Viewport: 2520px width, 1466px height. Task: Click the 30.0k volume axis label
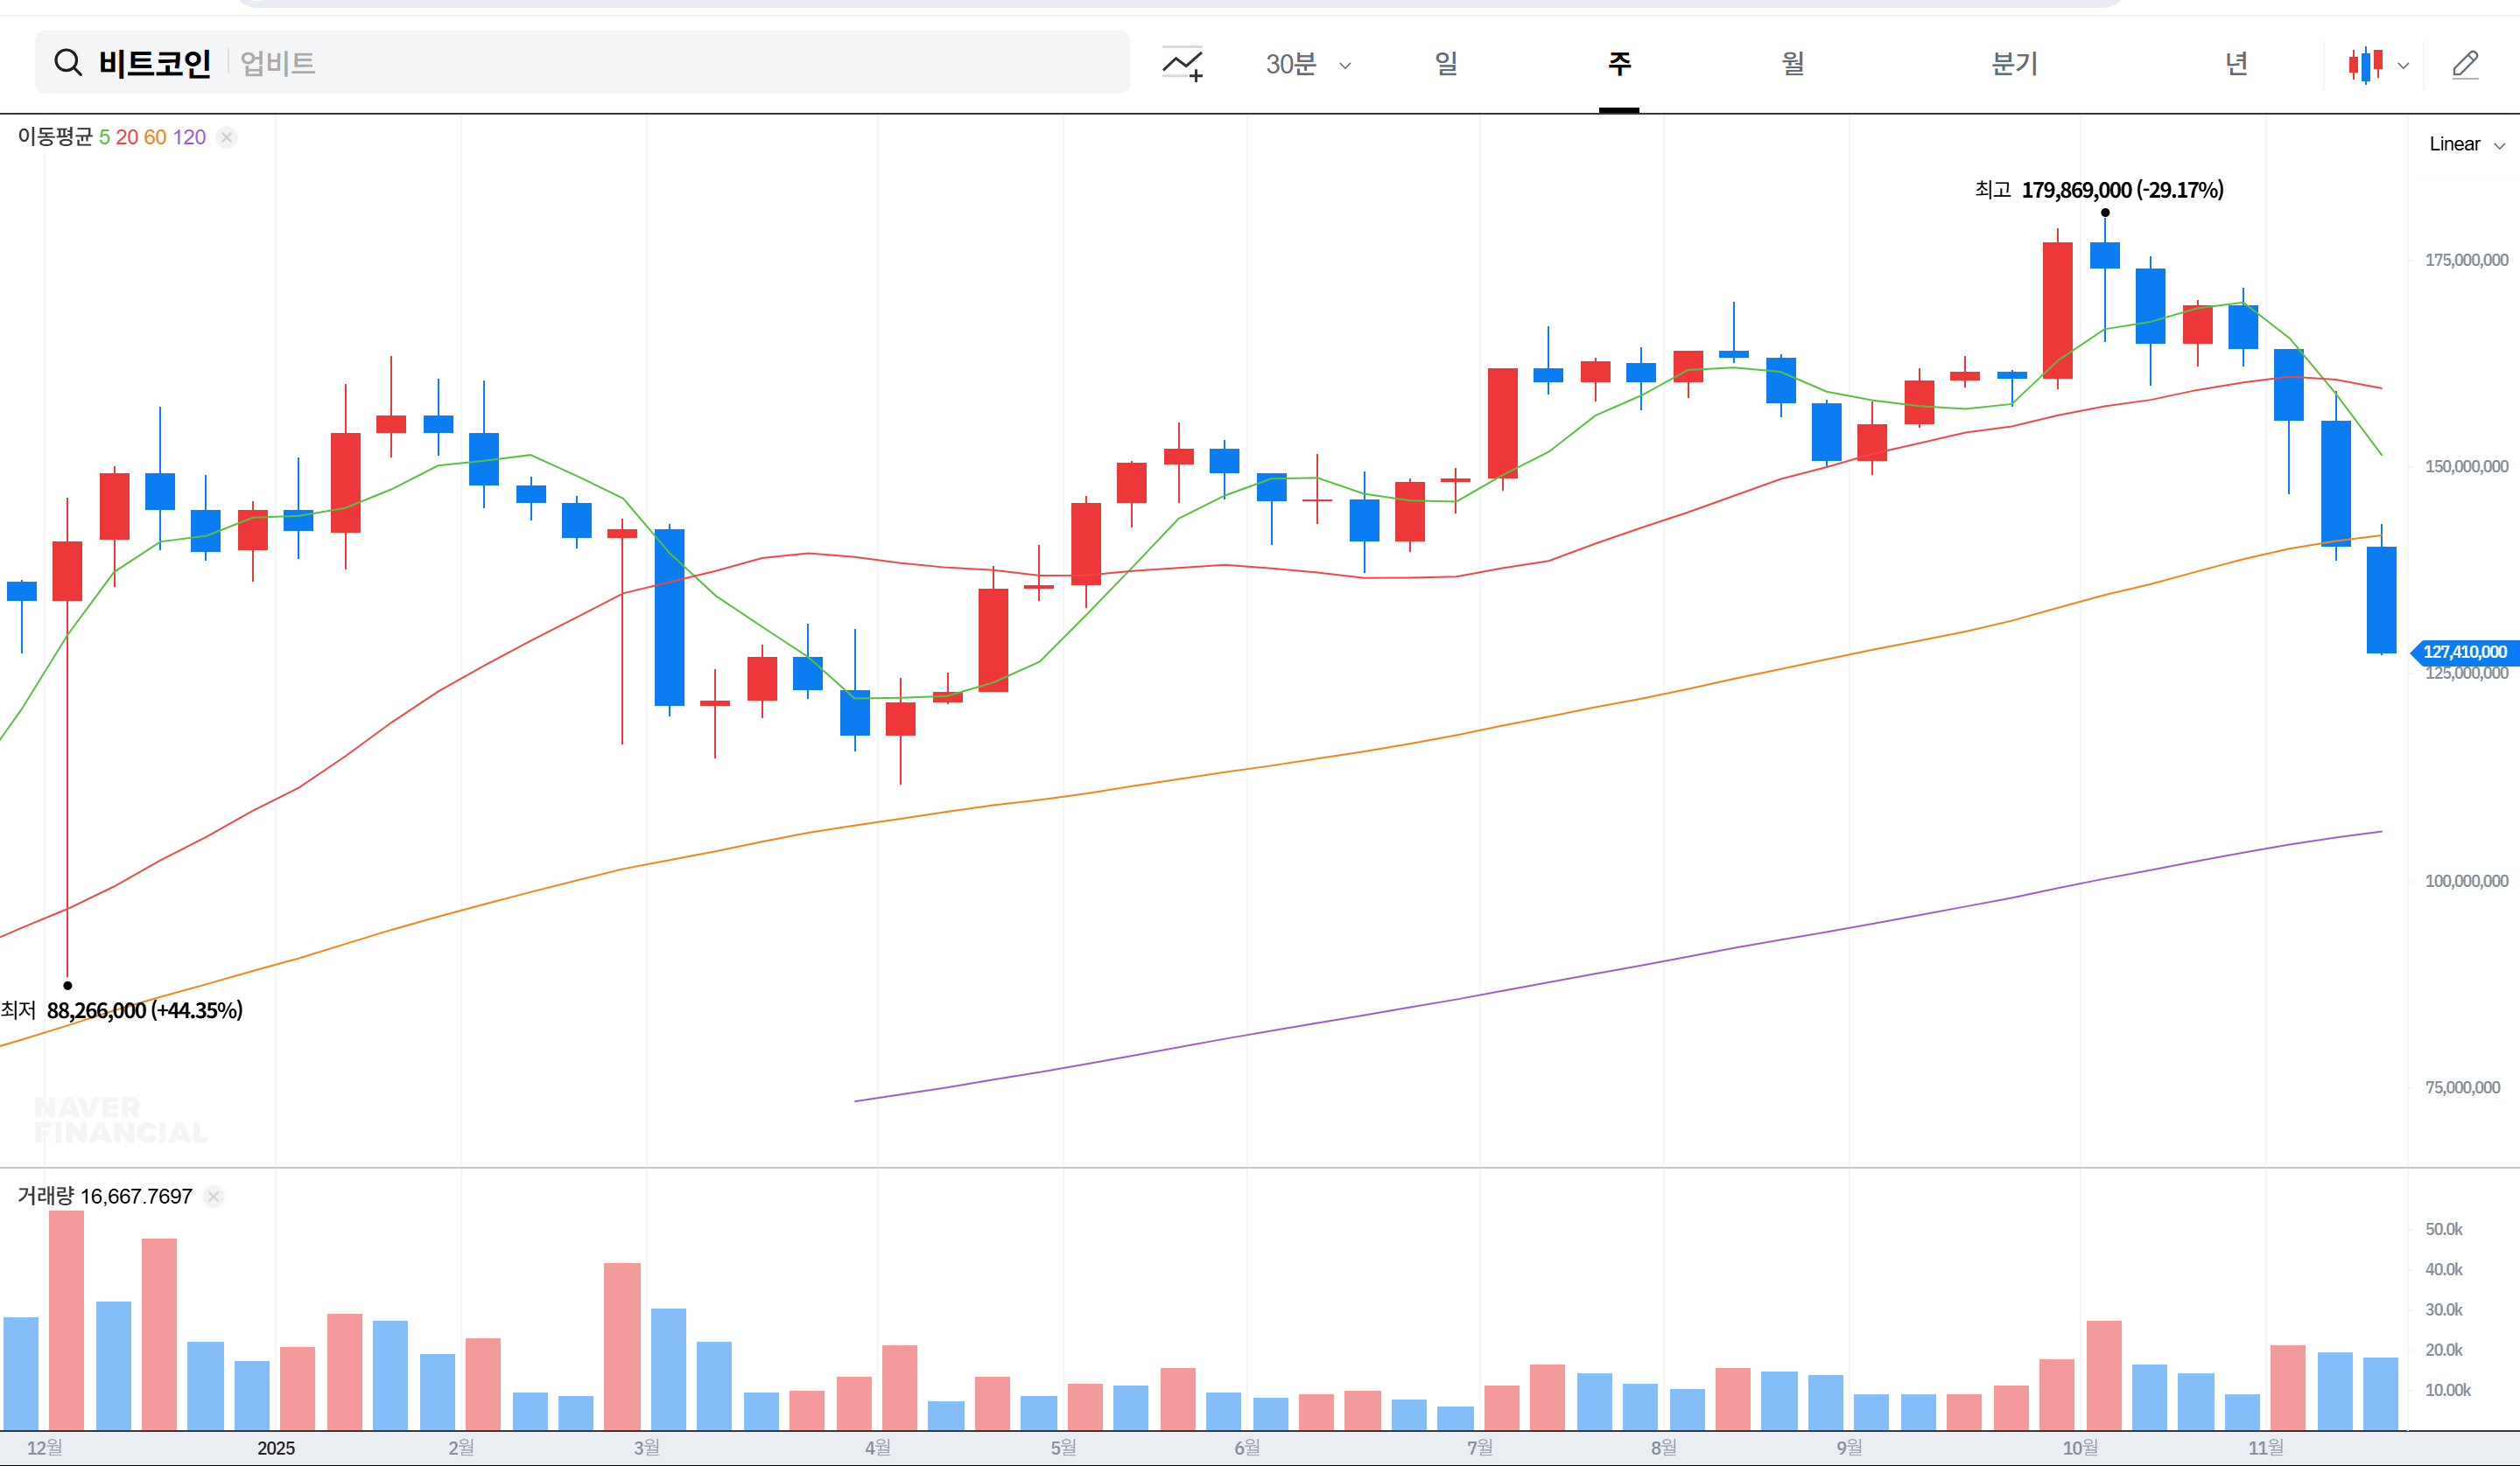click(2444, 1310)
